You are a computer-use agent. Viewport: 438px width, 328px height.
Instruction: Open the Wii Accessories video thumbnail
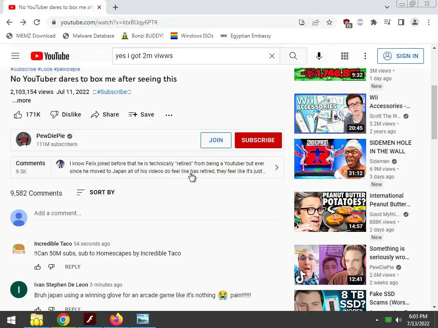tap(330, 114)
